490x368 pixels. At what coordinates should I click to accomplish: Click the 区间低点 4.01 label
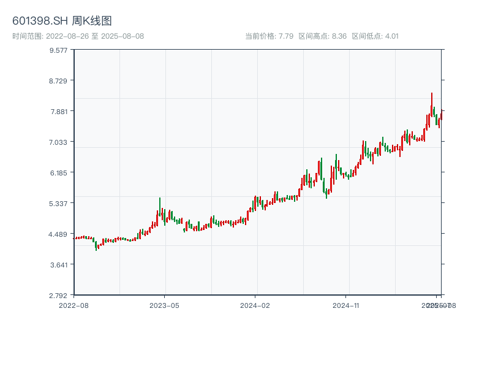pos(375,36)
